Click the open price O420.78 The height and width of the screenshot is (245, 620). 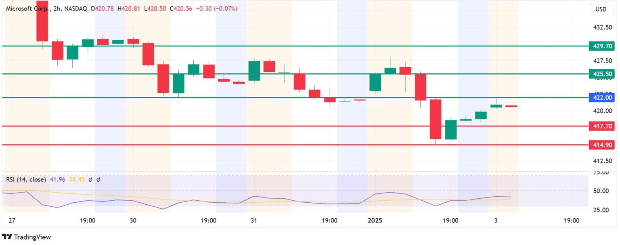click(103, 8)
